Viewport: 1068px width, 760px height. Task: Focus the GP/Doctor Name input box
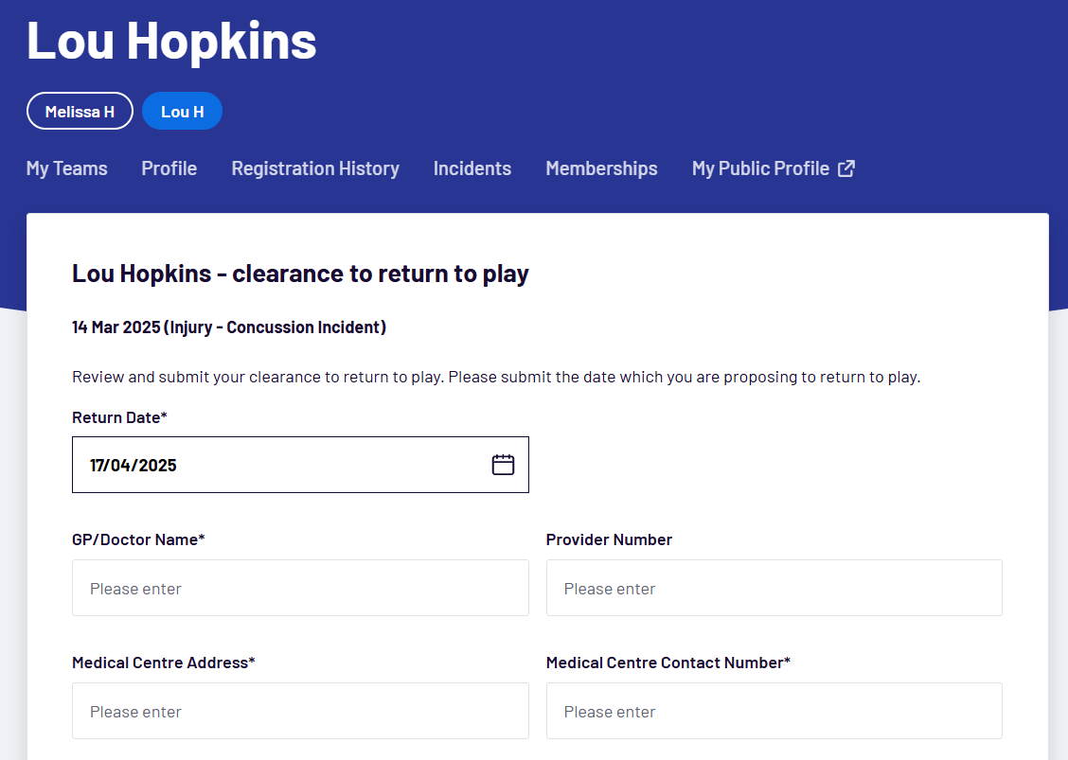tap(300, 588)
